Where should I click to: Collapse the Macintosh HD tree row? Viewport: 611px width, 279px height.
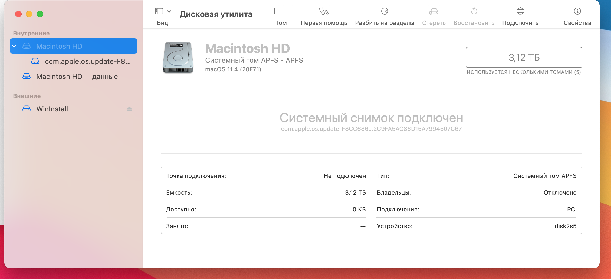pos(14,46)
